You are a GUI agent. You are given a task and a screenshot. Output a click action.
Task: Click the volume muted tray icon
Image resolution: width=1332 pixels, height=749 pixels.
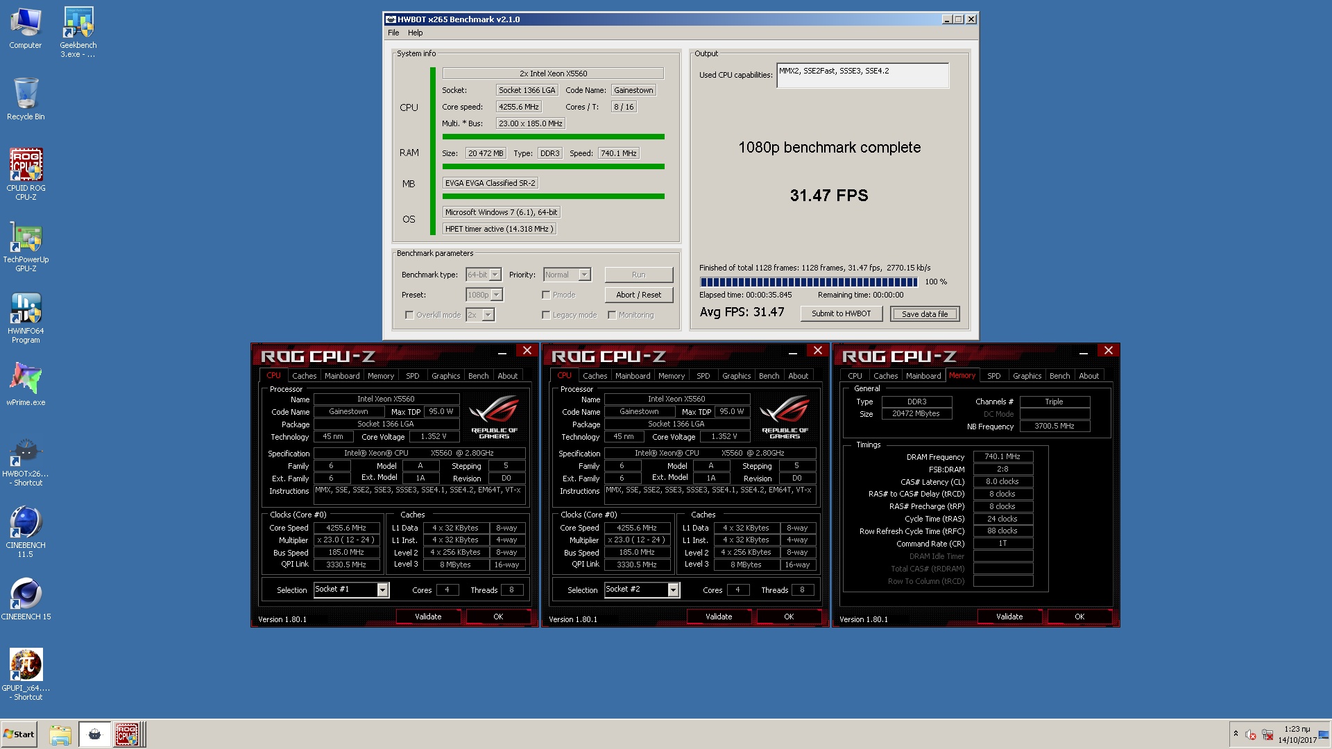pyautogui.click(x=1251, y=734)
